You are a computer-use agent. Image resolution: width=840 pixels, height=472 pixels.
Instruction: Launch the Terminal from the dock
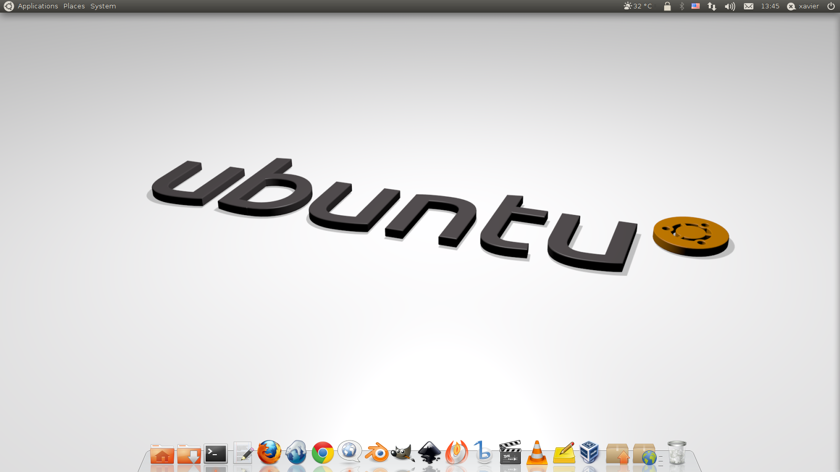[x=216, y=454]
